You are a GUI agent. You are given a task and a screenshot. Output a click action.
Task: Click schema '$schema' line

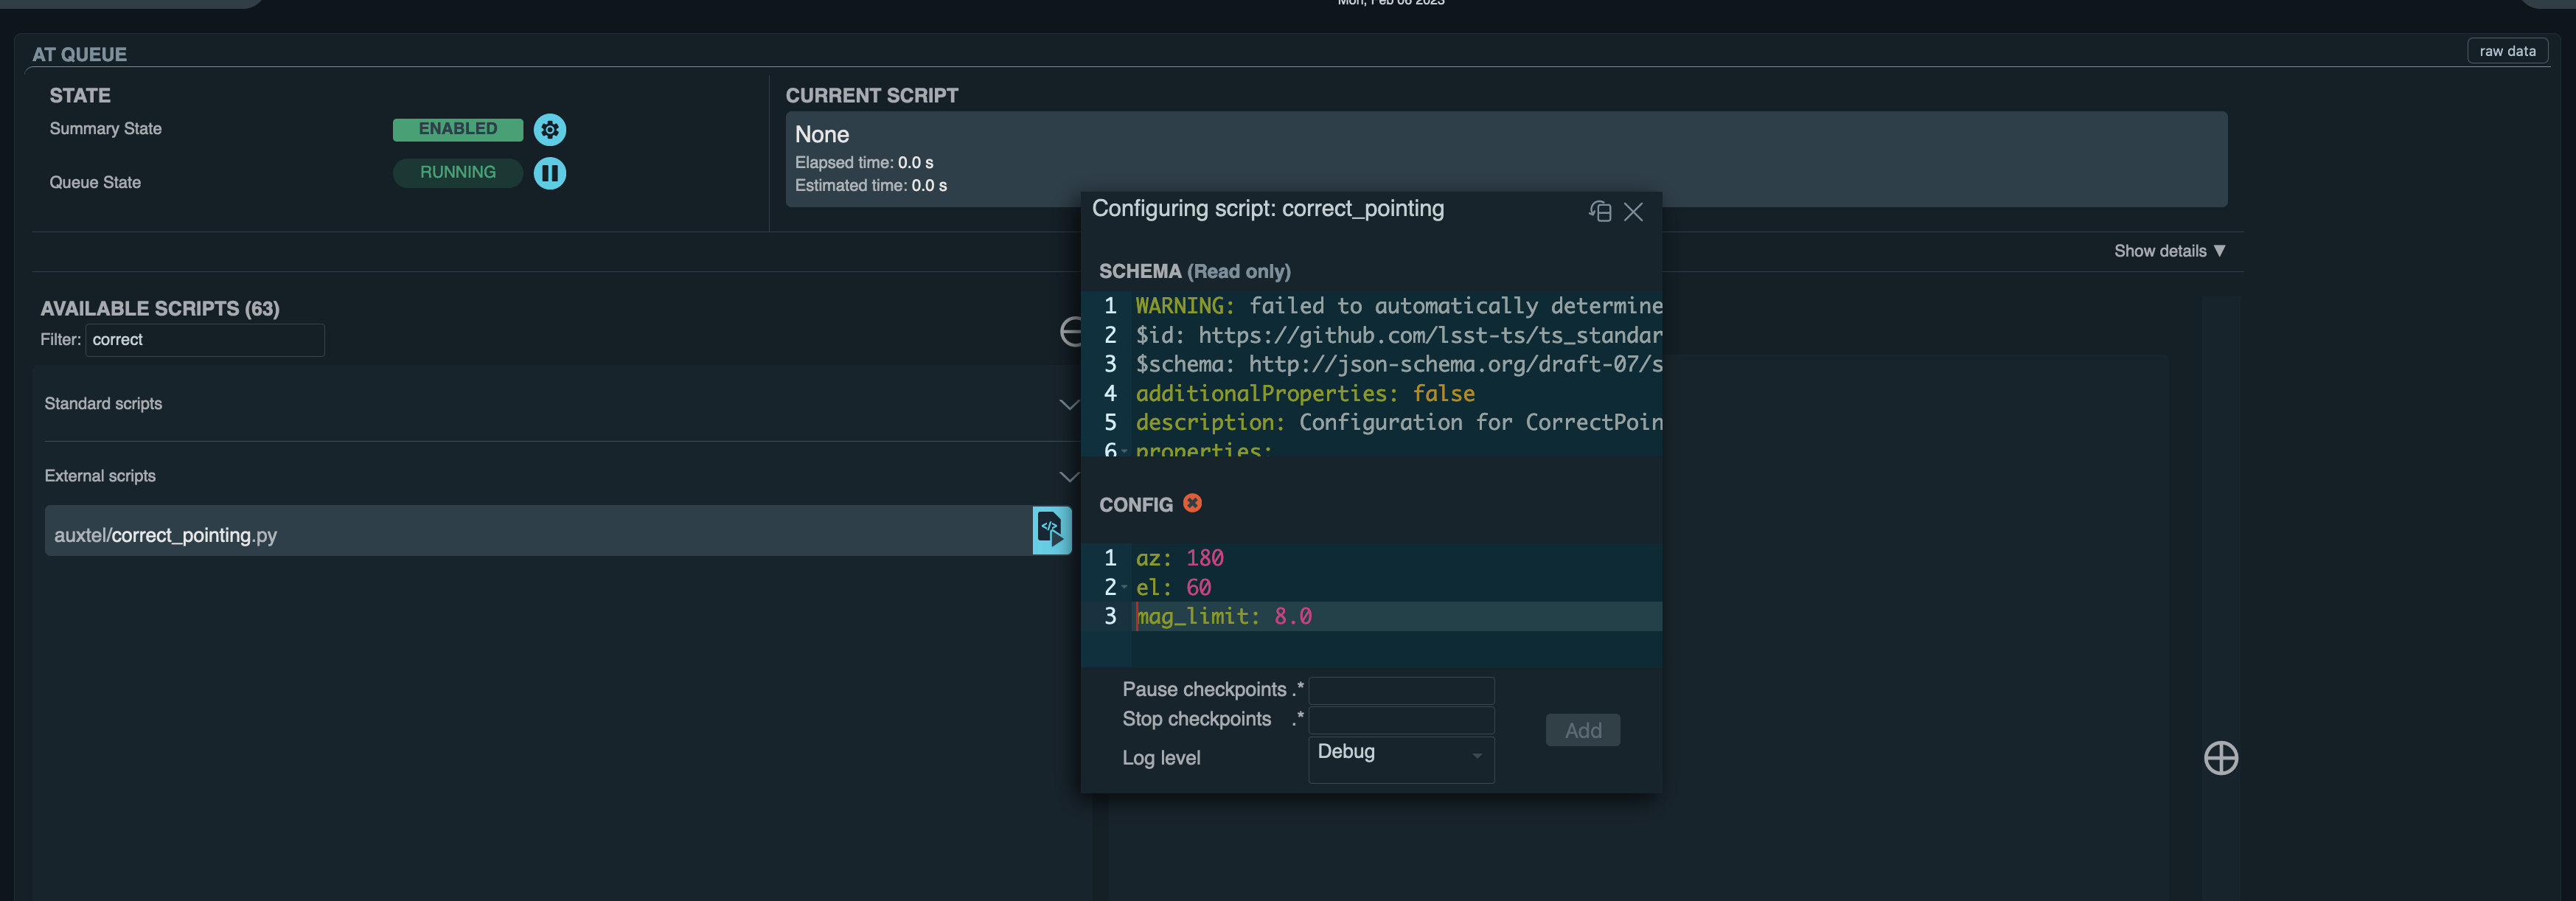click(x=1398, y=364)
